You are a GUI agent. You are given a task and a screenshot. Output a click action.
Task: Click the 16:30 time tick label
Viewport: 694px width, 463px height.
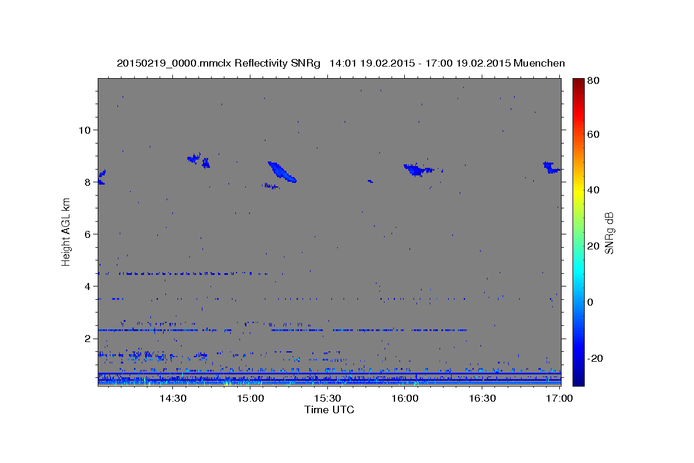pos(482,398)
